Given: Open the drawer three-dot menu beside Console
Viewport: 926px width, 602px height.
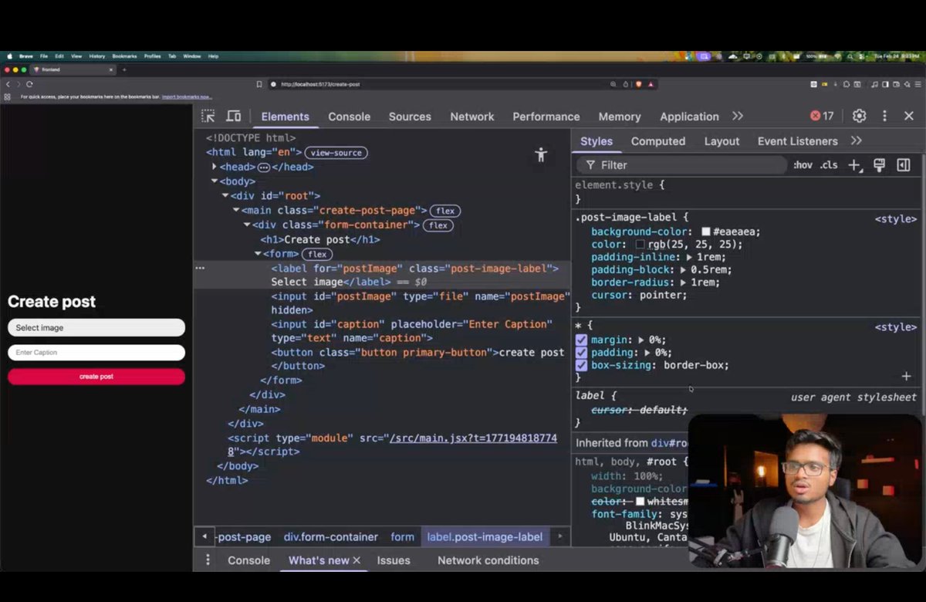Looking at the screenshot, I should pos(208,560).
